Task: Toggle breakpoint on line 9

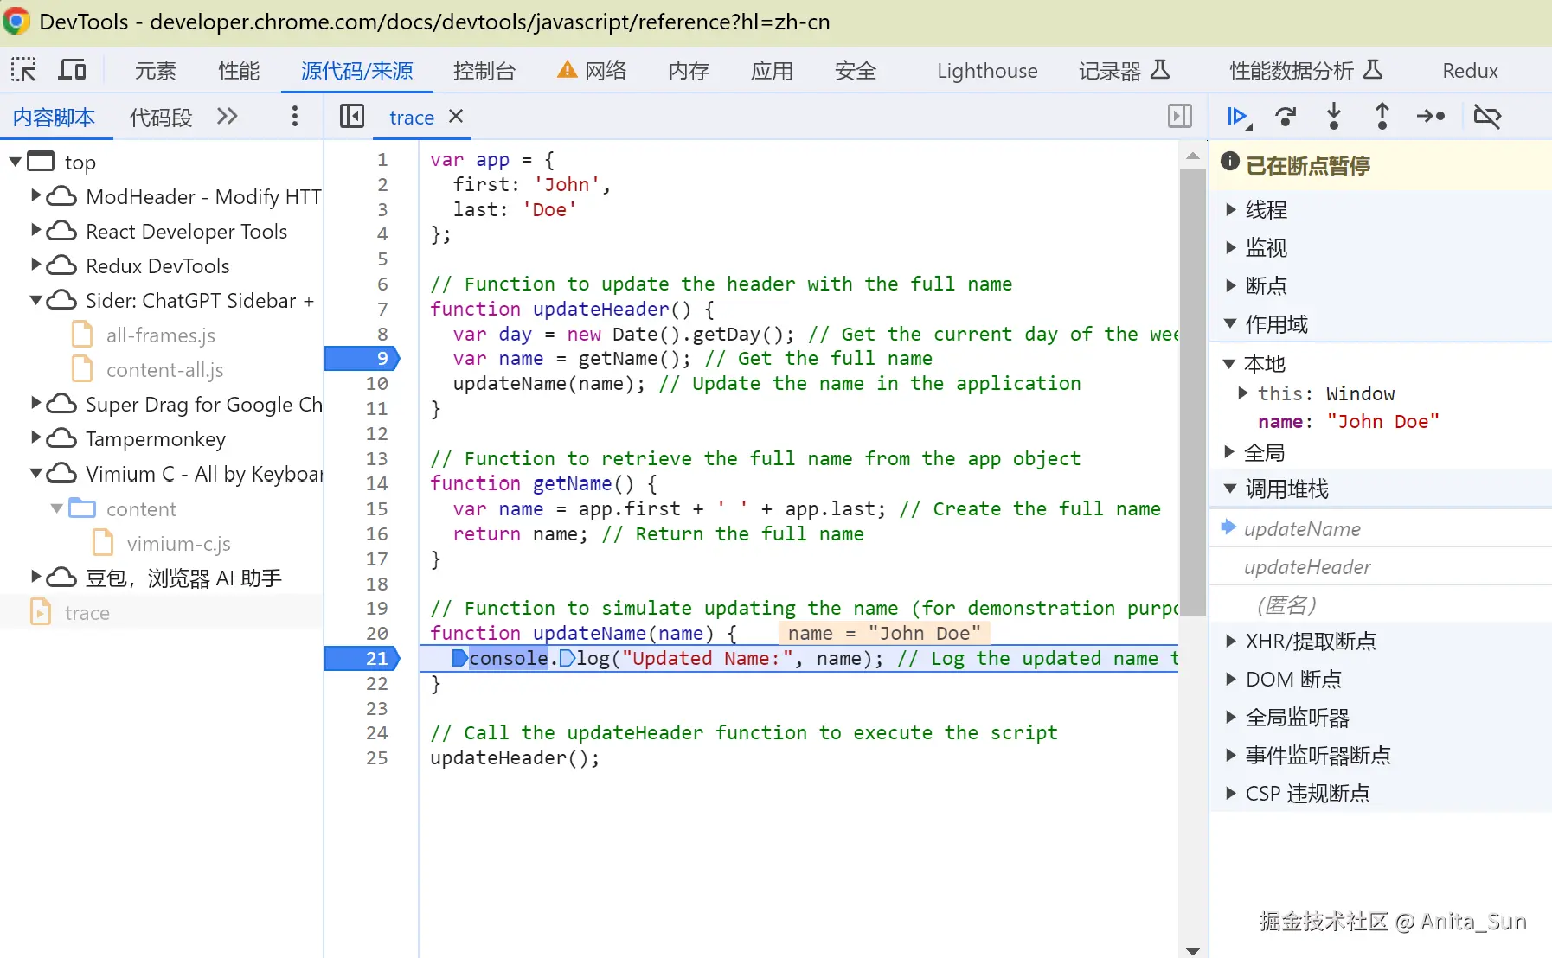Action: pyautogui.click(x=362, y=358)
